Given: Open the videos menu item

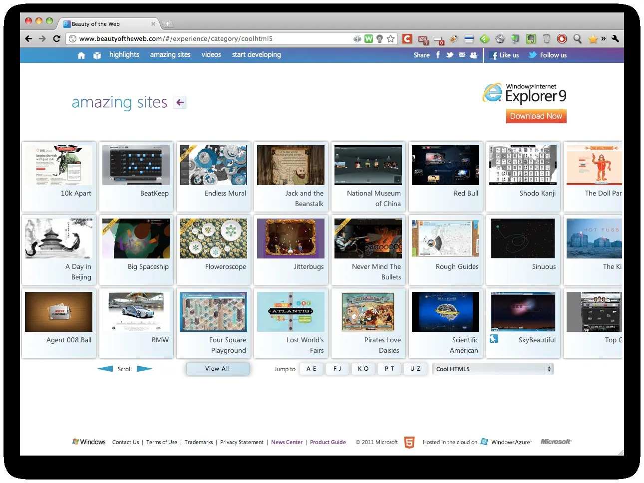Looking at the screenshot, I should [x=211, y=55].
